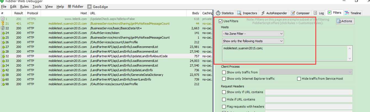Image resolution: width=370 pixels, height=112 pixels.
Task: Click the hosts text box scrollbar
Action: tap(350, 53)
